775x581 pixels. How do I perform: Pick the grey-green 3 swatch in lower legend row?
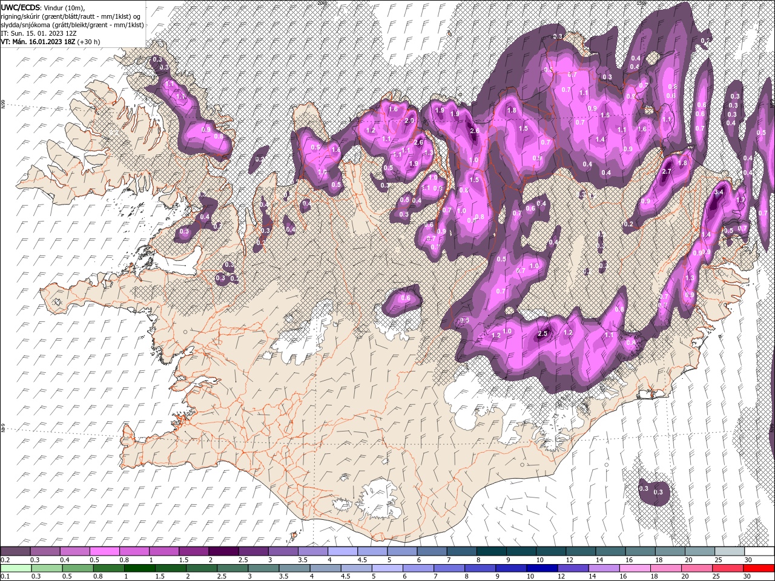[265, 568]
